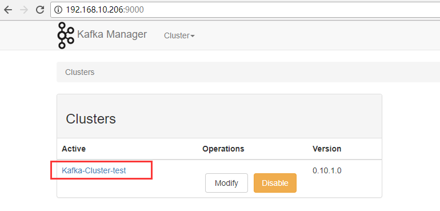Select the version value 0.10.1.0
Viewport: 440px width, 211px height.
[x=327, y=170]
